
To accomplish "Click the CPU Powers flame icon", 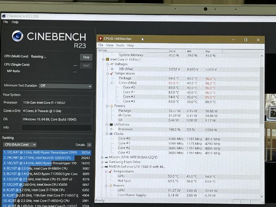I will (111, 106).
